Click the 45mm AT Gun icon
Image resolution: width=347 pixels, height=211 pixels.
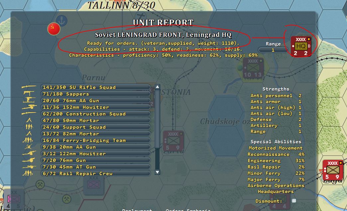(x=29, y=167)
